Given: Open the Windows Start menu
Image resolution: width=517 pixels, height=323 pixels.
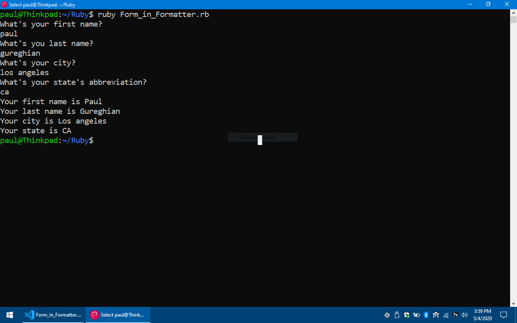Looking at the screenshot, I should coord(10,315).
